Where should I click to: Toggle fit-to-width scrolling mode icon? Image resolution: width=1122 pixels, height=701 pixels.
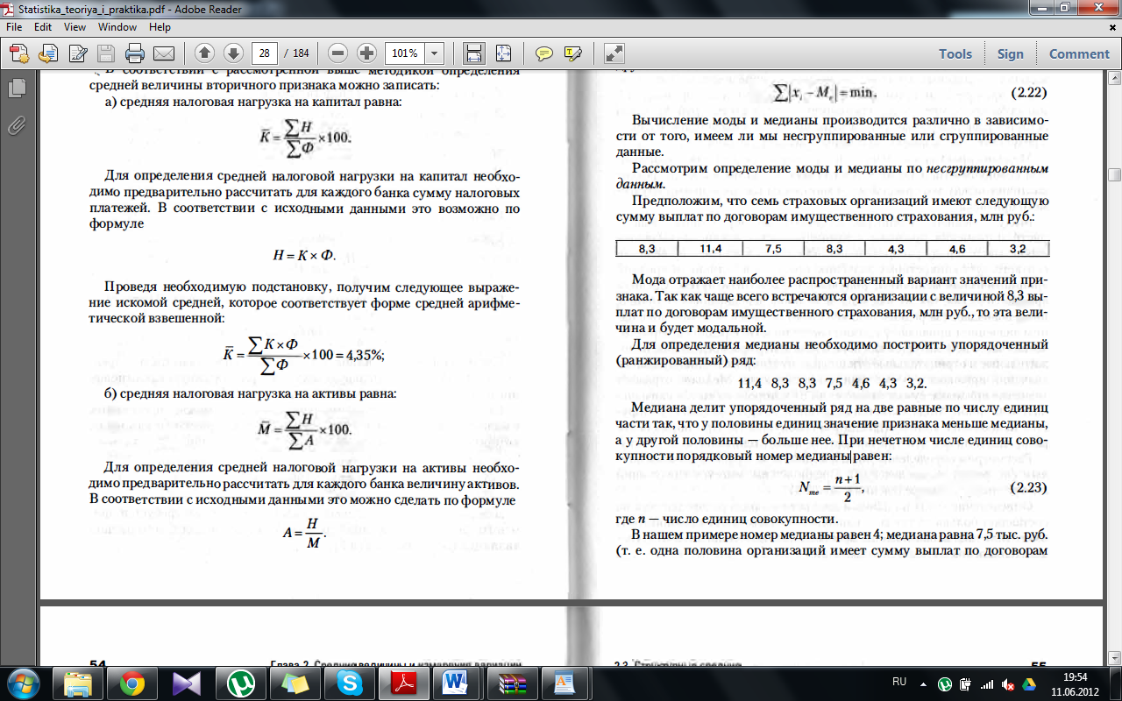tap(473, 53)
